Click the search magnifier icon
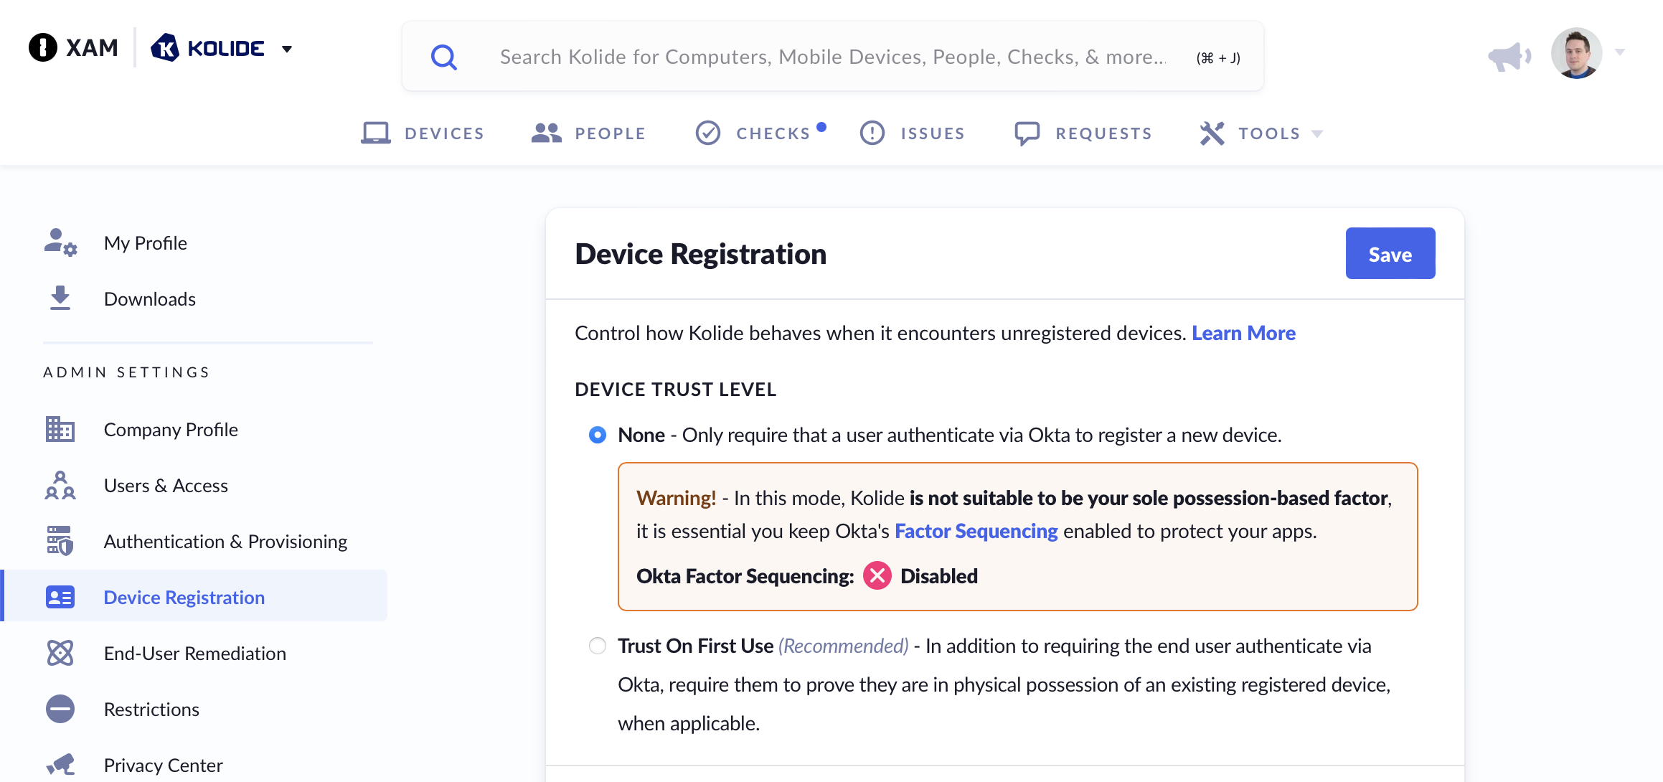 pyautogui.click(x=444, y=57)
